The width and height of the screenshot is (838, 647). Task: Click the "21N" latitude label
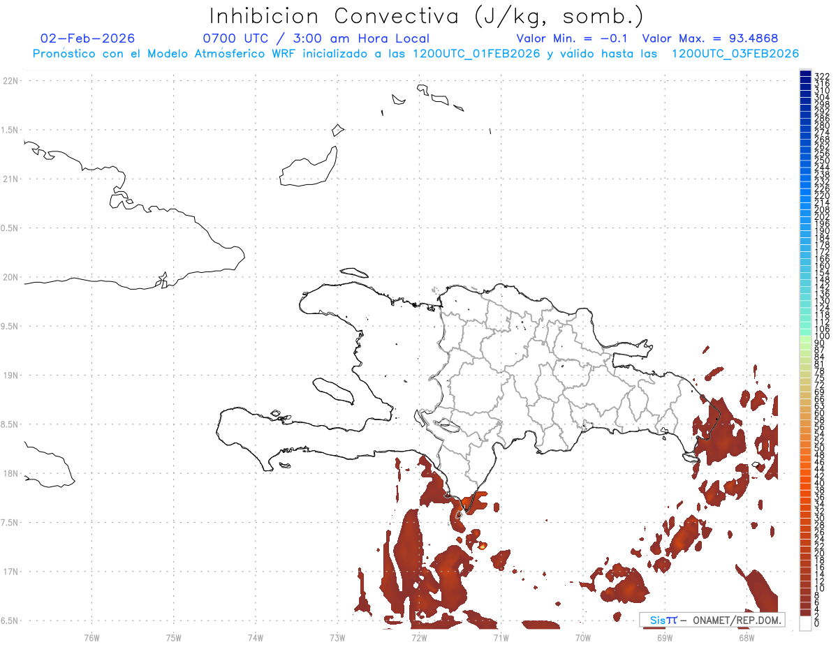pos(10,179)
